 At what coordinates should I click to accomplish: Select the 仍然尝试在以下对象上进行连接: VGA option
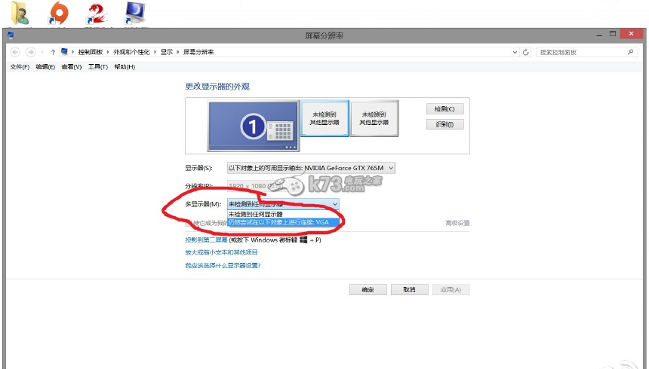(x=278, y=222)
